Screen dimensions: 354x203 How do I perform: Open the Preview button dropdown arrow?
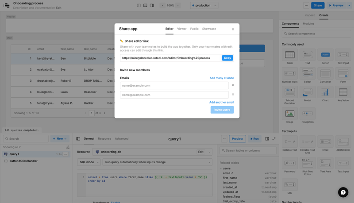click(349, 5)
